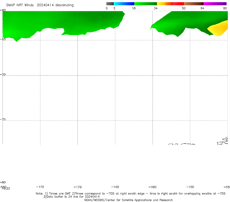Click the swath time label '16:33'
Screen dimensions: 230x202
[x=6, y=189]
